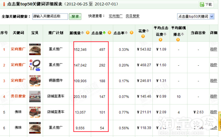Sort by 平均展现排名 arrow icon

(182, 34)
